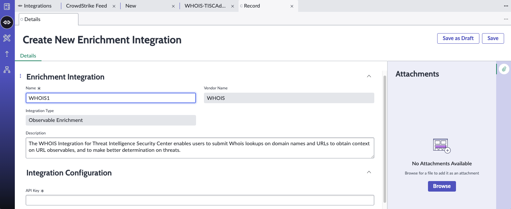Click the 'No Attachments Available' text
This screenshot has width=511, height=209.
tap(442, 164)
